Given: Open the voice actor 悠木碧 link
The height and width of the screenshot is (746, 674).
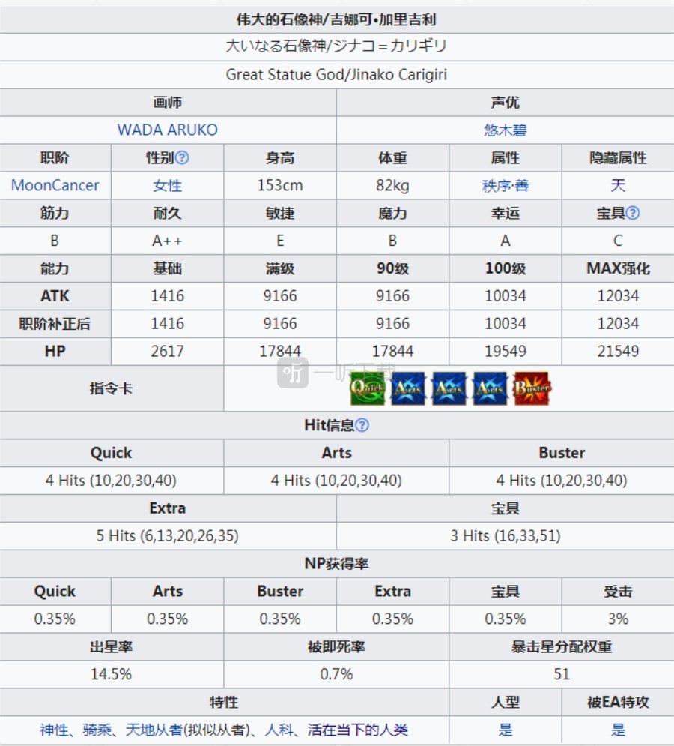Looking at the screenshot, I should pyautogui.click(x=506, y=130).
